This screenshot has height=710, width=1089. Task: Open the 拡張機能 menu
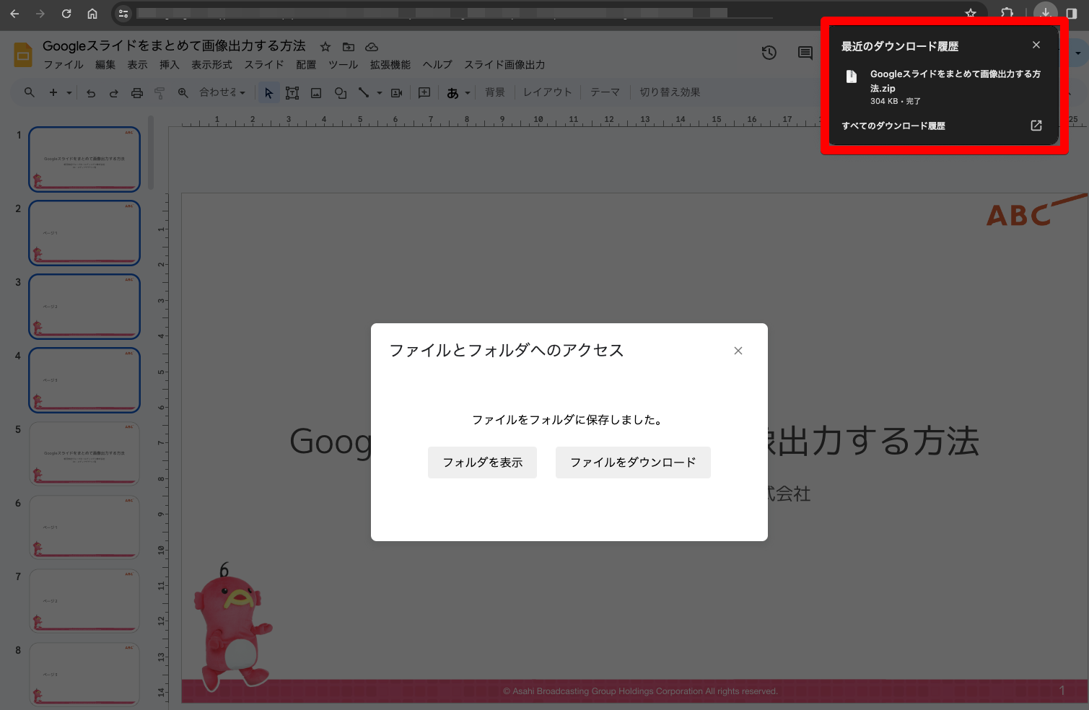390,65
